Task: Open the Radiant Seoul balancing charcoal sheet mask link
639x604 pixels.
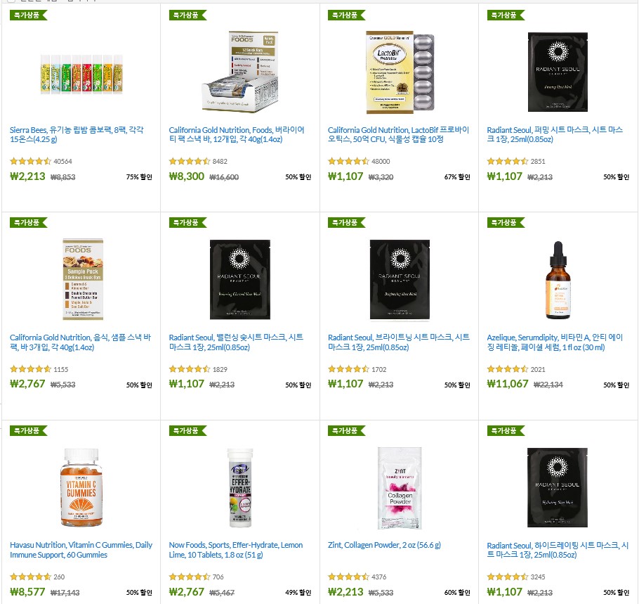Action: pyautogui.click(x=236, y=342)
